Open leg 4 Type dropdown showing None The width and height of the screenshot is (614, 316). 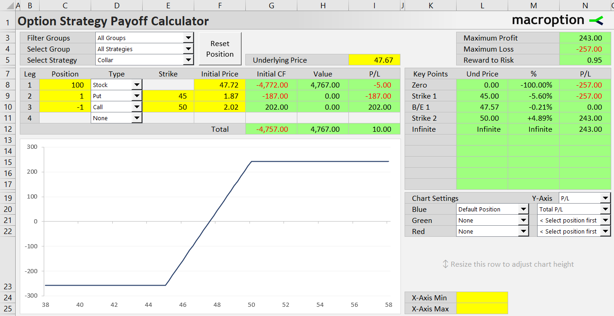point(137,118)
